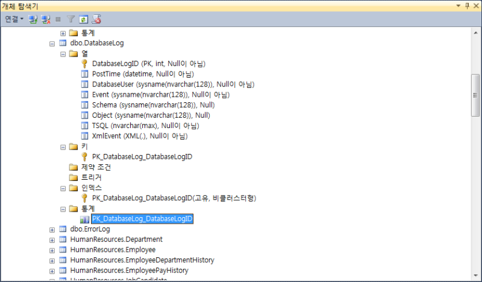Click the filter funnel icon

(70, 19)
